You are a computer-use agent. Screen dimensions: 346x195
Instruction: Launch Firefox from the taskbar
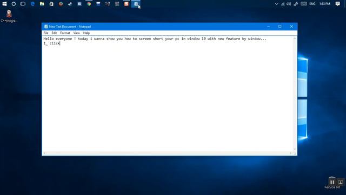tap(61, 4)
